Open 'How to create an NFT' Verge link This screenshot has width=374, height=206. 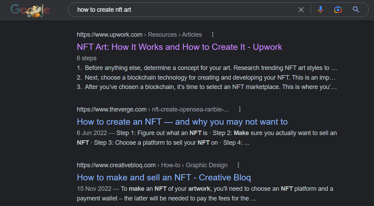[182, 122]
